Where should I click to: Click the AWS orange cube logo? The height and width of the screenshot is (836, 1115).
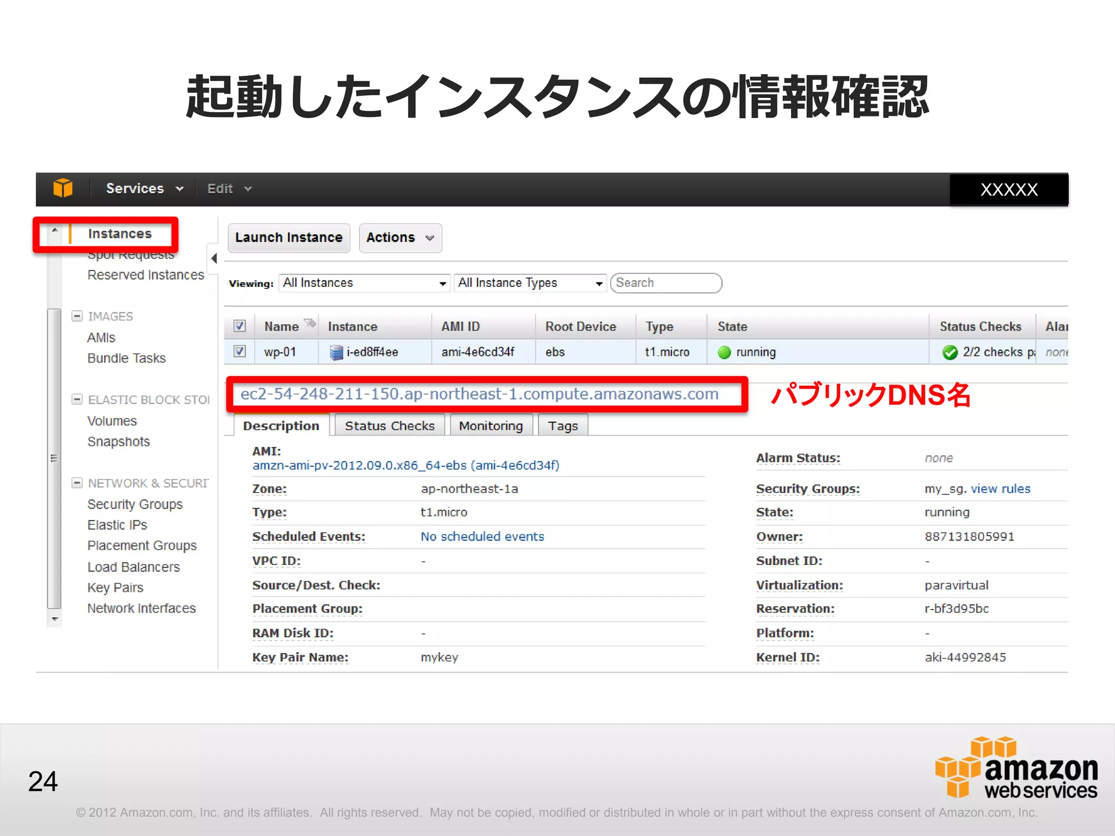(x=63, y=188)
